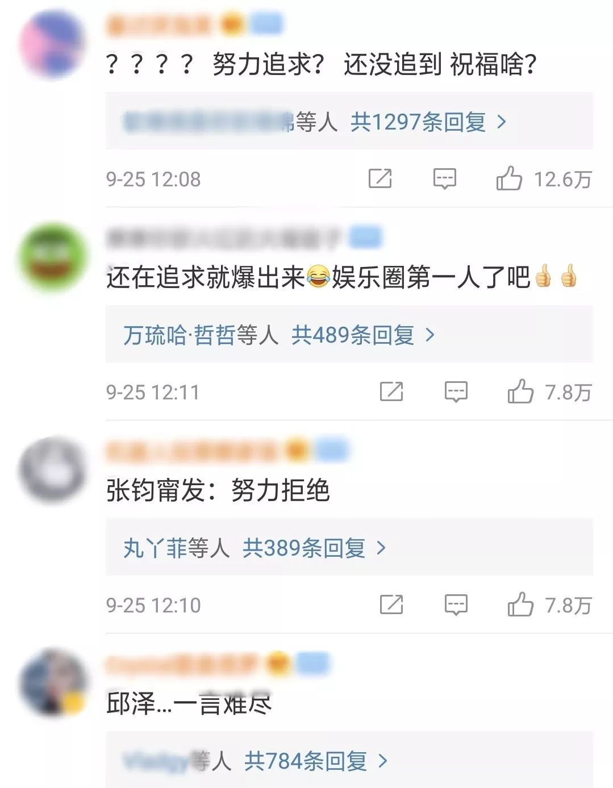Open the gray avatar of third commenter
613x788 pixels.
click(53, 469)
